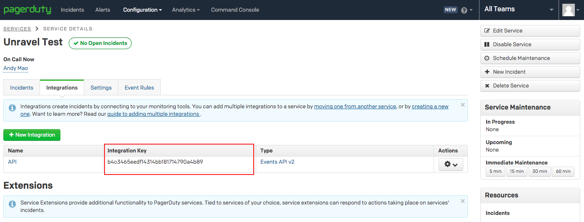Go to Alerts in the top navigation

(103, 10)
